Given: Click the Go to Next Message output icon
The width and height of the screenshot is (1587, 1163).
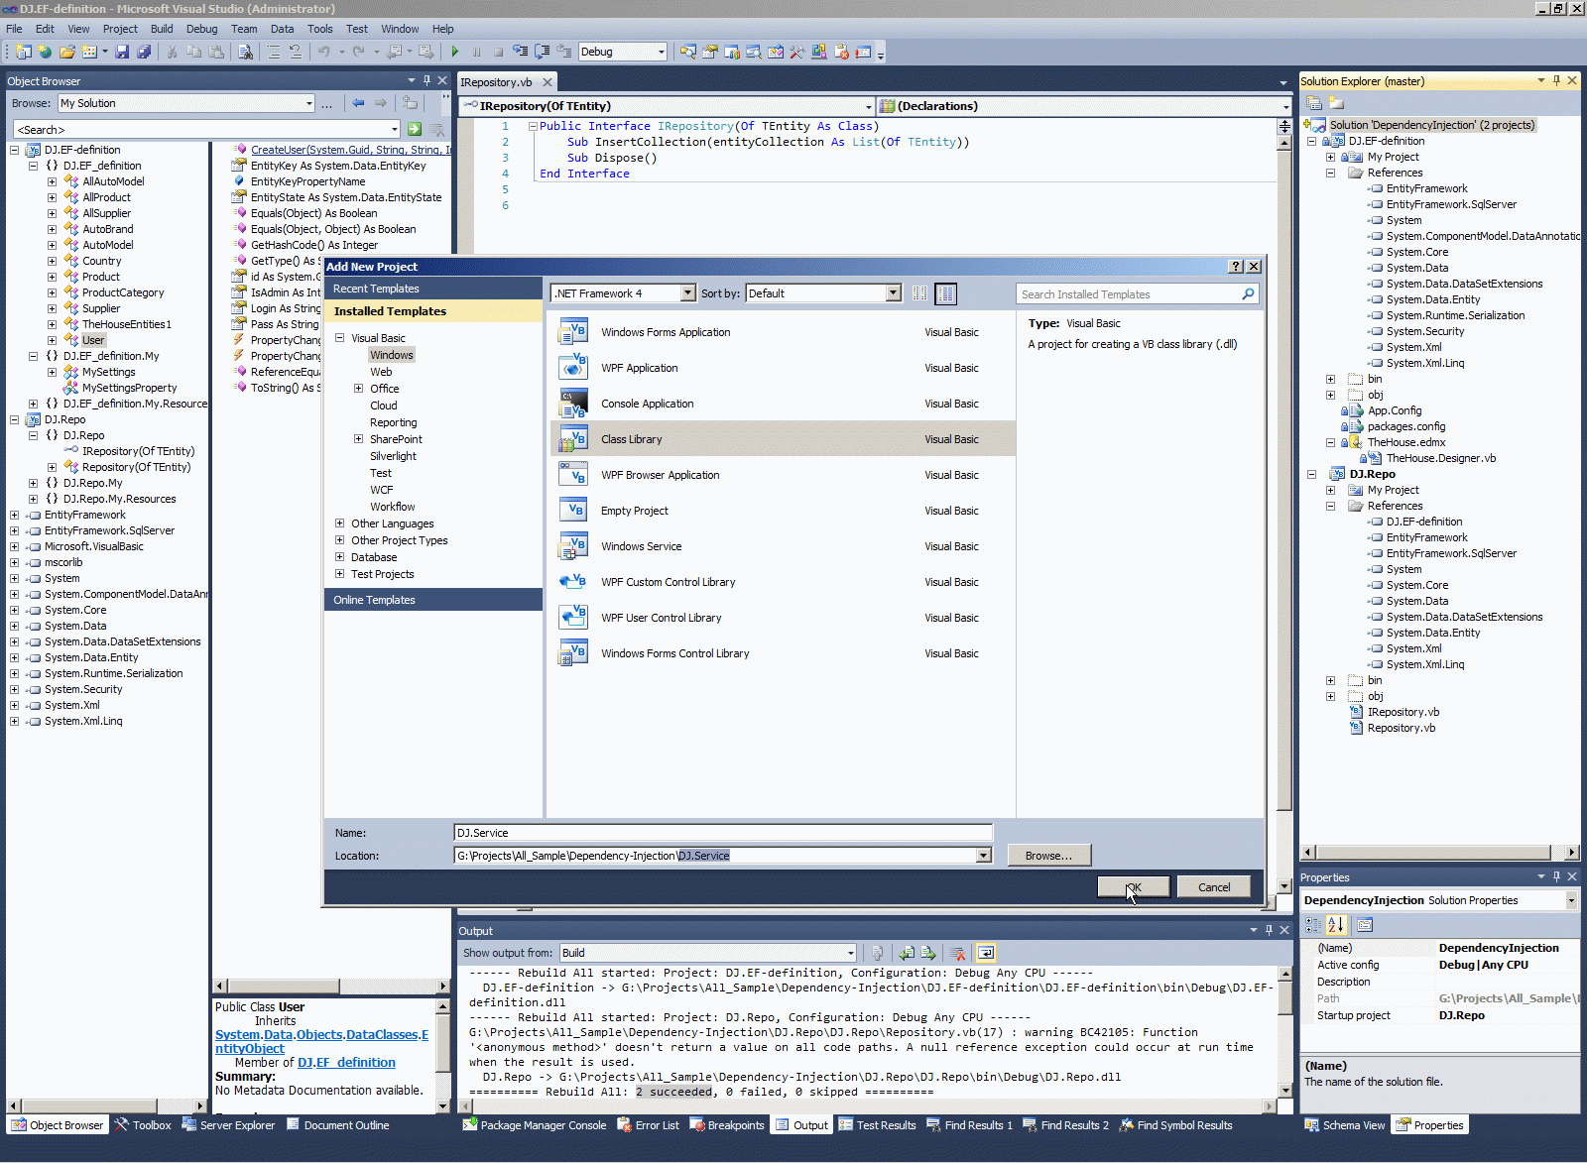Looking at the screenshot, I should coord(928,953).
